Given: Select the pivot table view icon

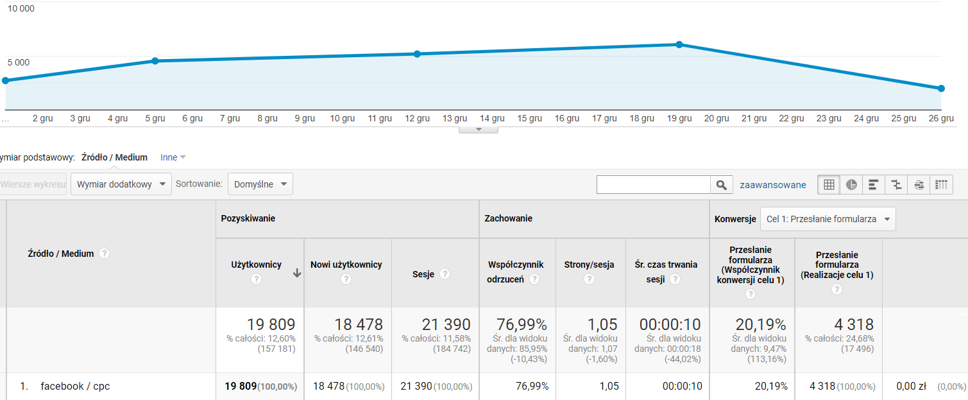Looking at the screenshot, I should coord(941,185).
